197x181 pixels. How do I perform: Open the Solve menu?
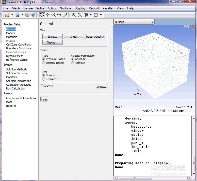tap(40, 8)
